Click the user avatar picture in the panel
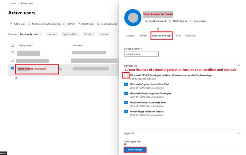Screen dimensions: 246x155 click(133, 17)
